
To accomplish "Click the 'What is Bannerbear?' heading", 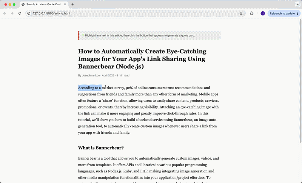I will coord(101,148).
